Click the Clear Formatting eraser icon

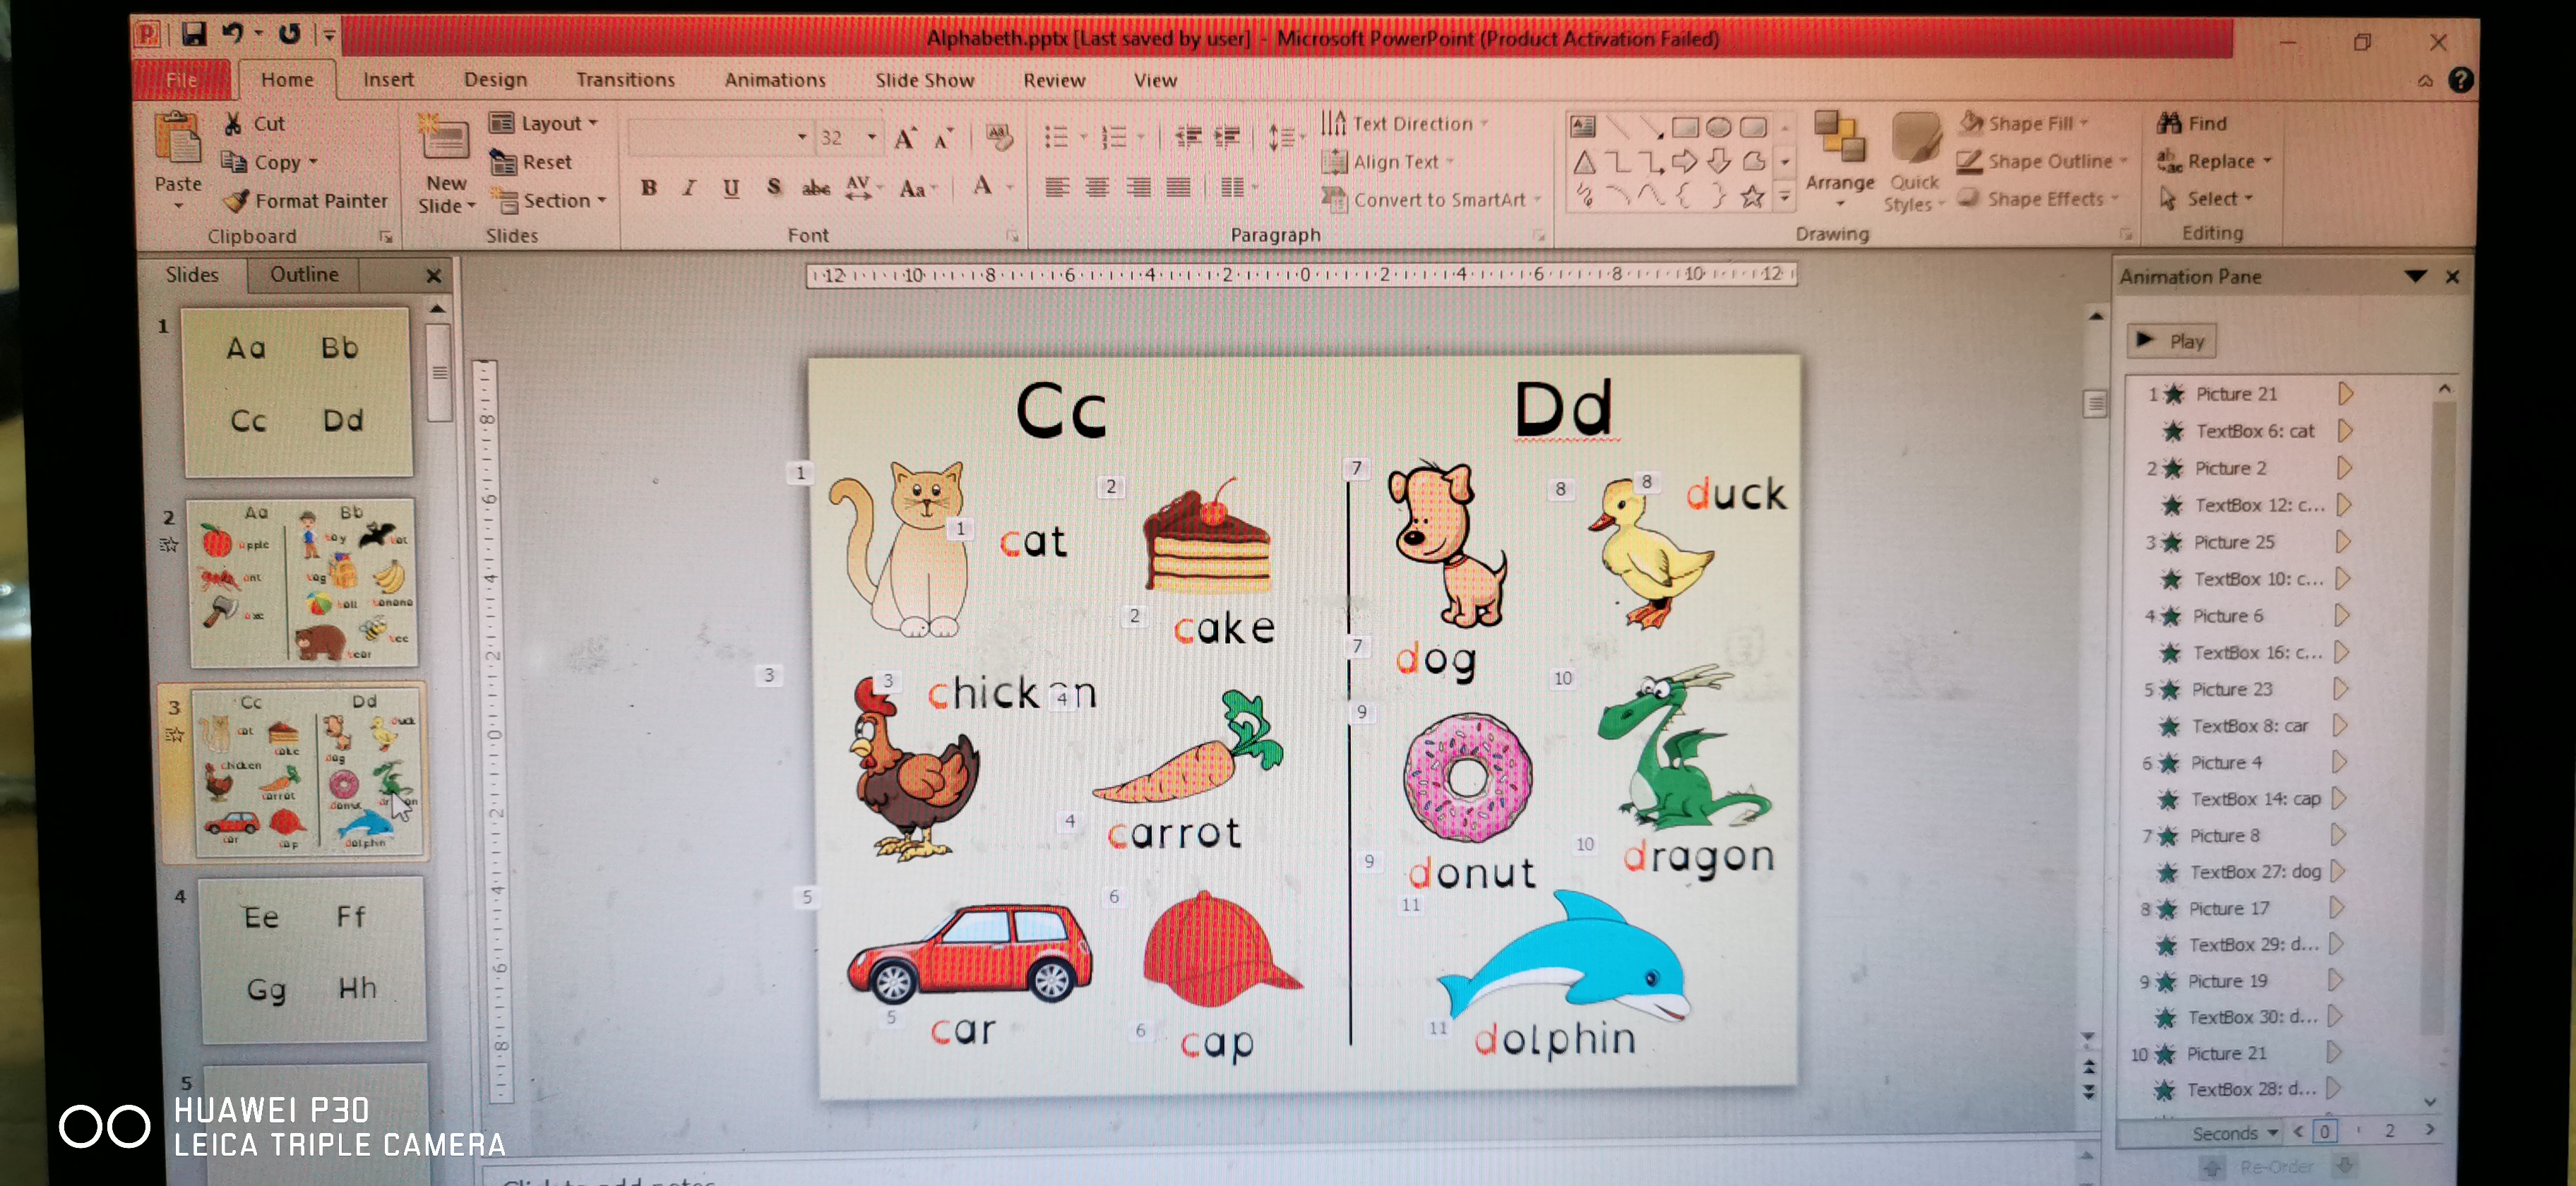998,137
